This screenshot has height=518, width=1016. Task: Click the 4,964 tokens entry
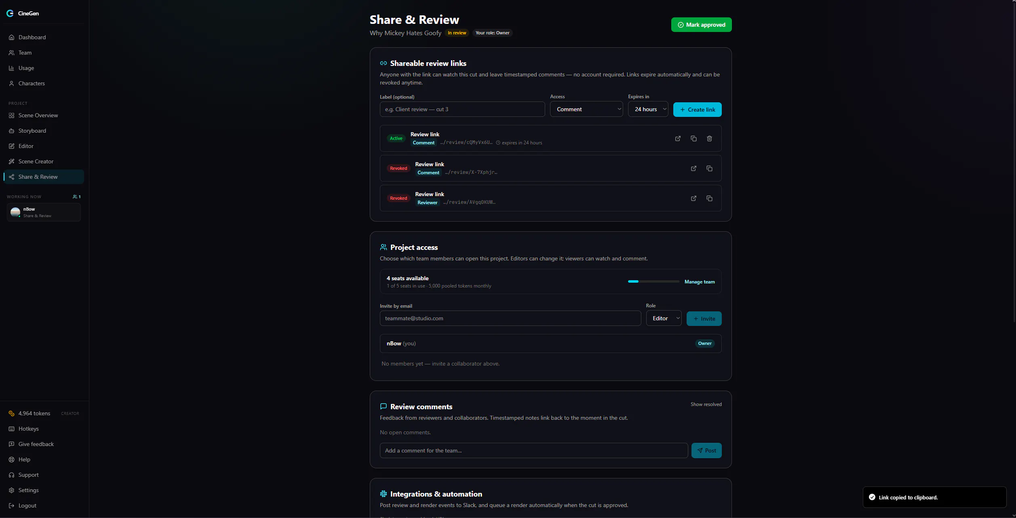coord(44,413)
